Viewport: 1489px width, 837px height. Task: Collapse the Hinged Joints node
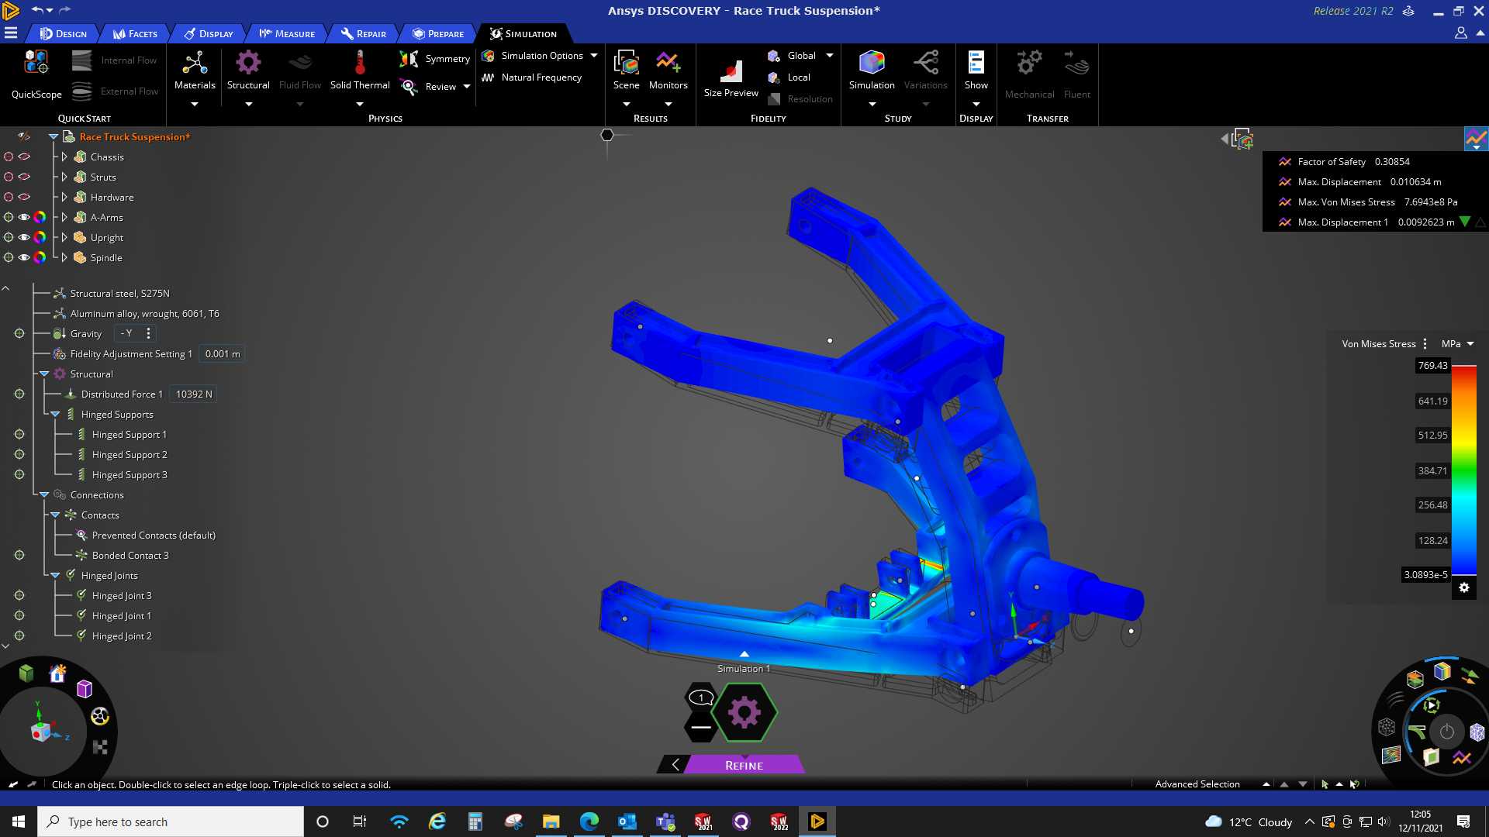[x=55, y=575]
